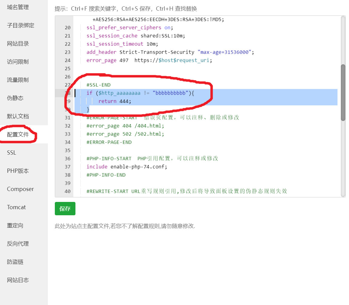
Task: Click the #ERROR-PAGE-END comment line
Action: pos(109,142)
